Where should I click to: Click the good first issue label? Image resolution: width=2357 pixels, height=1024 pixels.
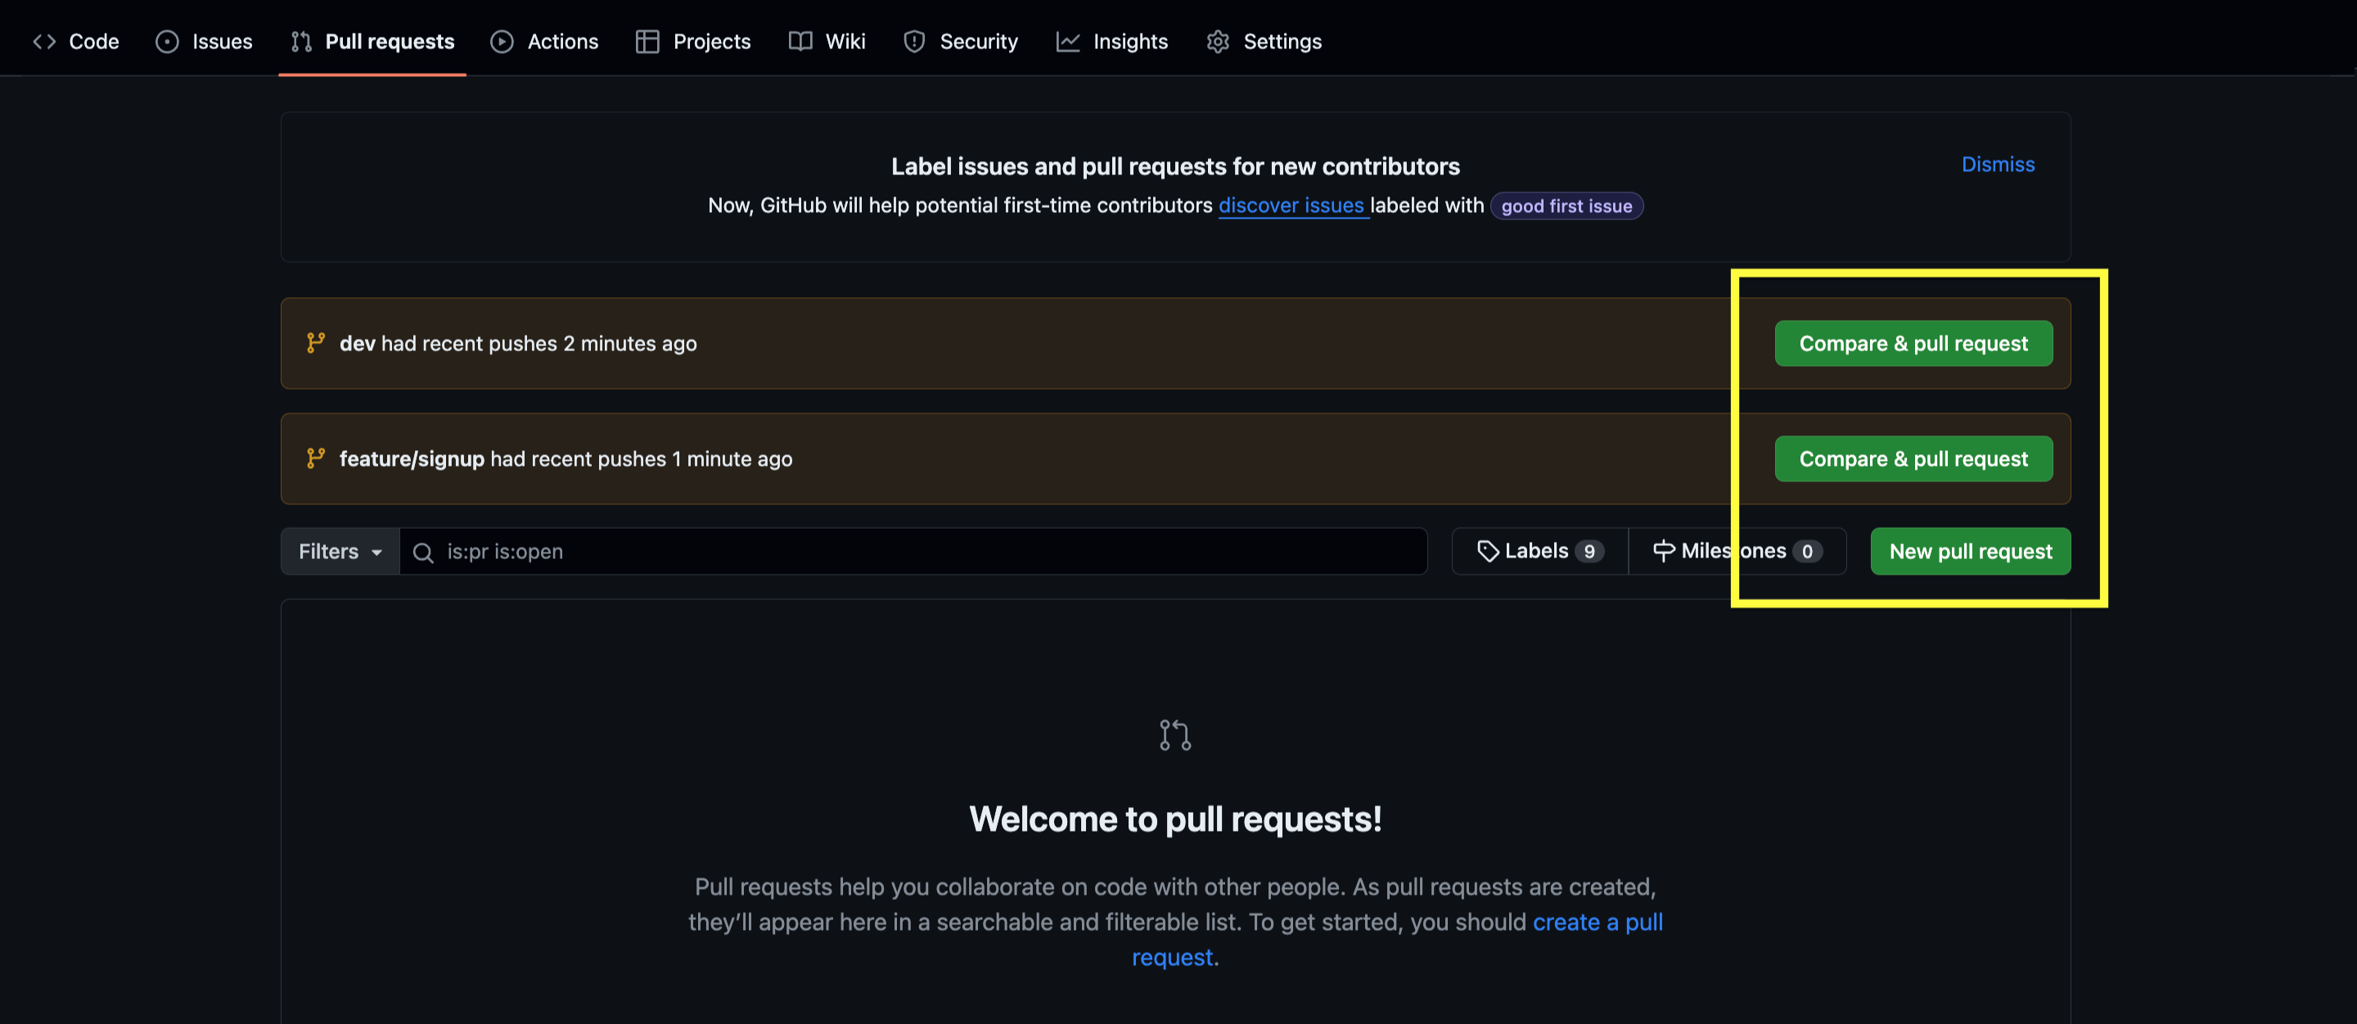(1566, 206)
